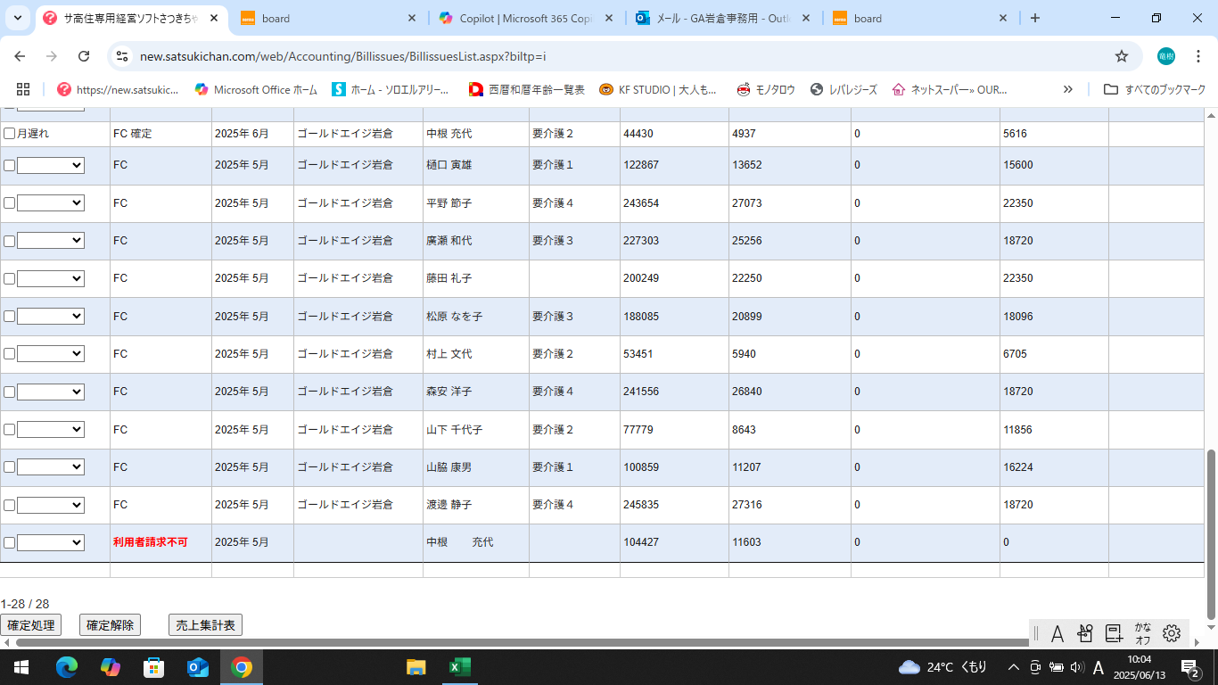Expand the dropdown in 渡邊 静子 row
1218x685 pixels.
[x=51, y=505]
